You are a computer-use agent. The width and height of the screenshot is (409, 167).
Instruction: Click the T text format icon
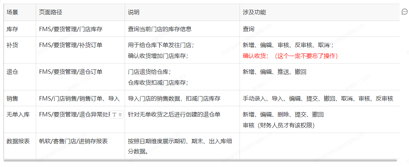[115, 115]
